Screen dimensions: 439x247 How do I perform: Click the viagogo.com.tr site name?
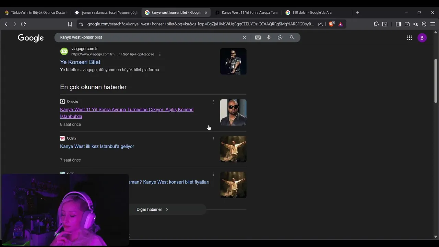84,49
